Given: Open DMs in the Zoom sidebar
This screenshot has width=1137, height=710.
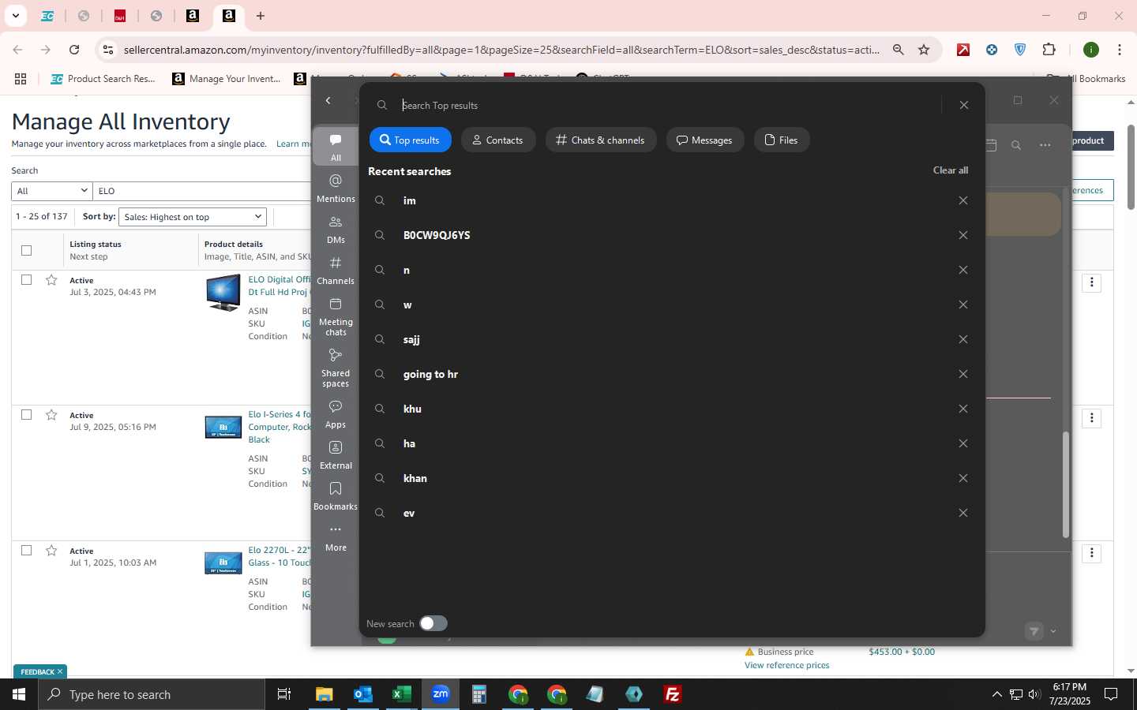Looking at the screenshot, I should click(336, 230).
